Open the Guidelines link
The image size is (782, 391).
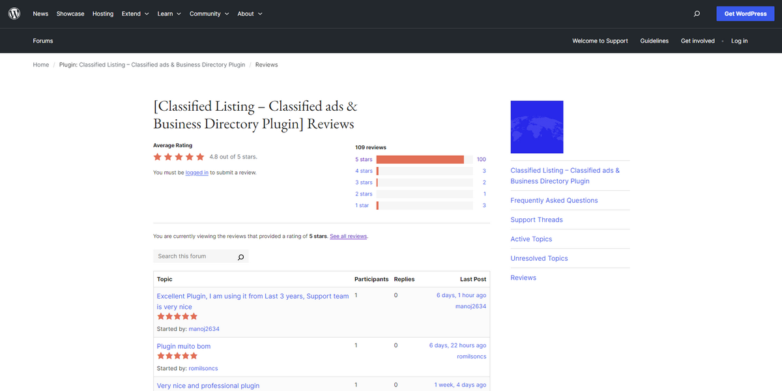point(654,40)
